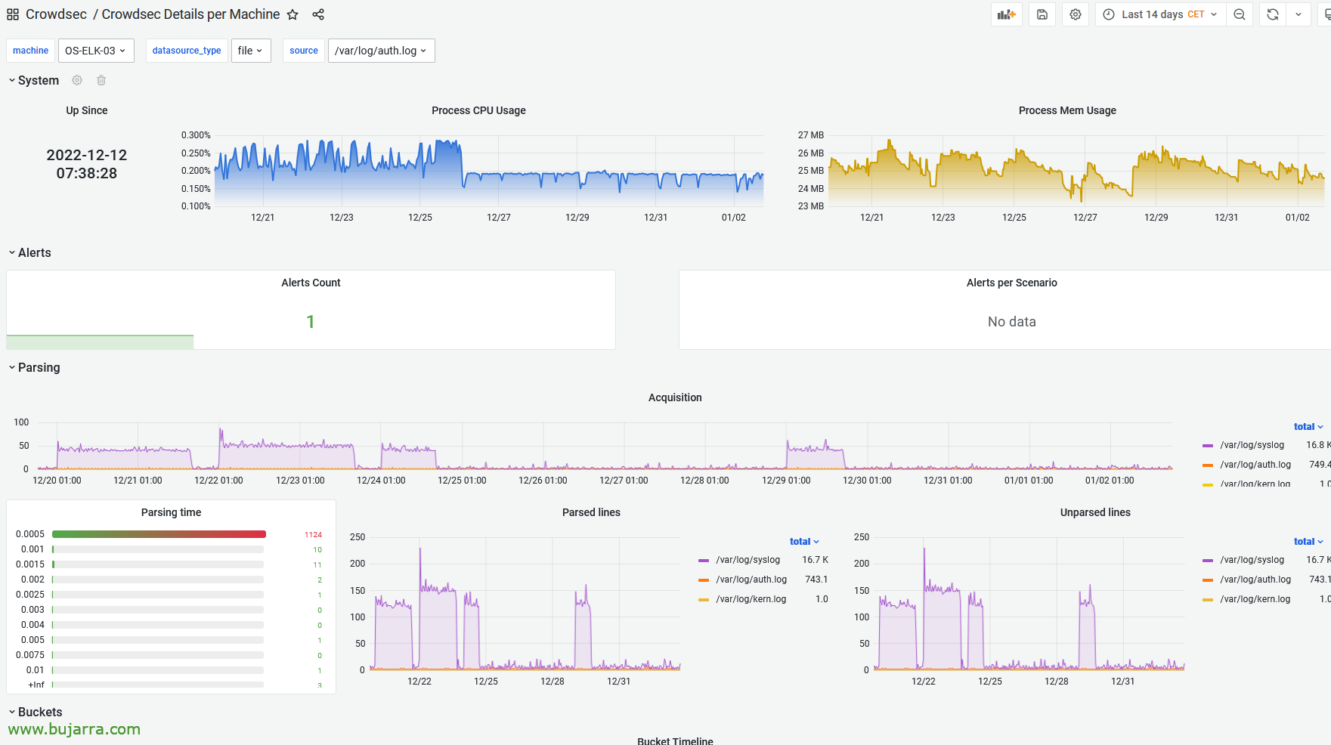Open the Last 14 days time picker
Screen dimensions: 1331x745
click(1160, 14)
